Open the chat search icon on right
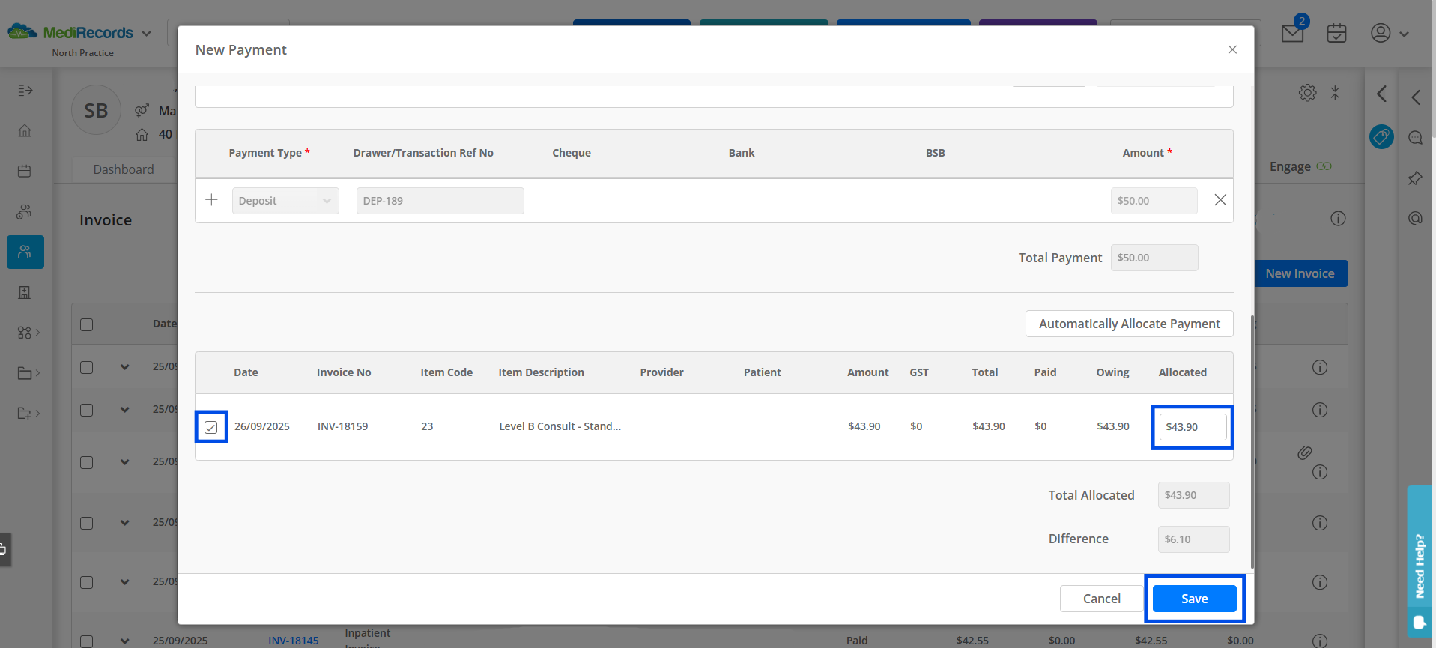The image size is (1436, 648). (x=1415, y=137)
